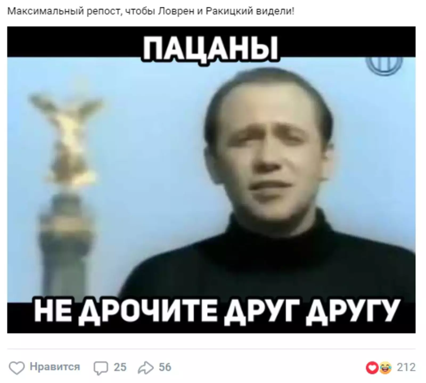Click the heart like icon

(x=17, y=368)
